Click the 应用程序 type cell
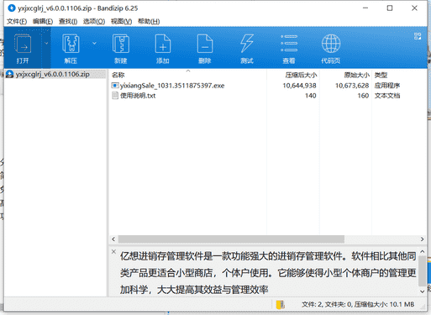This screenshot has height=315, width=431. click(x=387, y=86)
